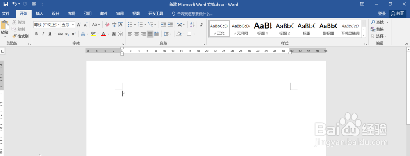Apply bullet list formatting
The height and width of the screenshot is (156, 410).
point(130,25)
